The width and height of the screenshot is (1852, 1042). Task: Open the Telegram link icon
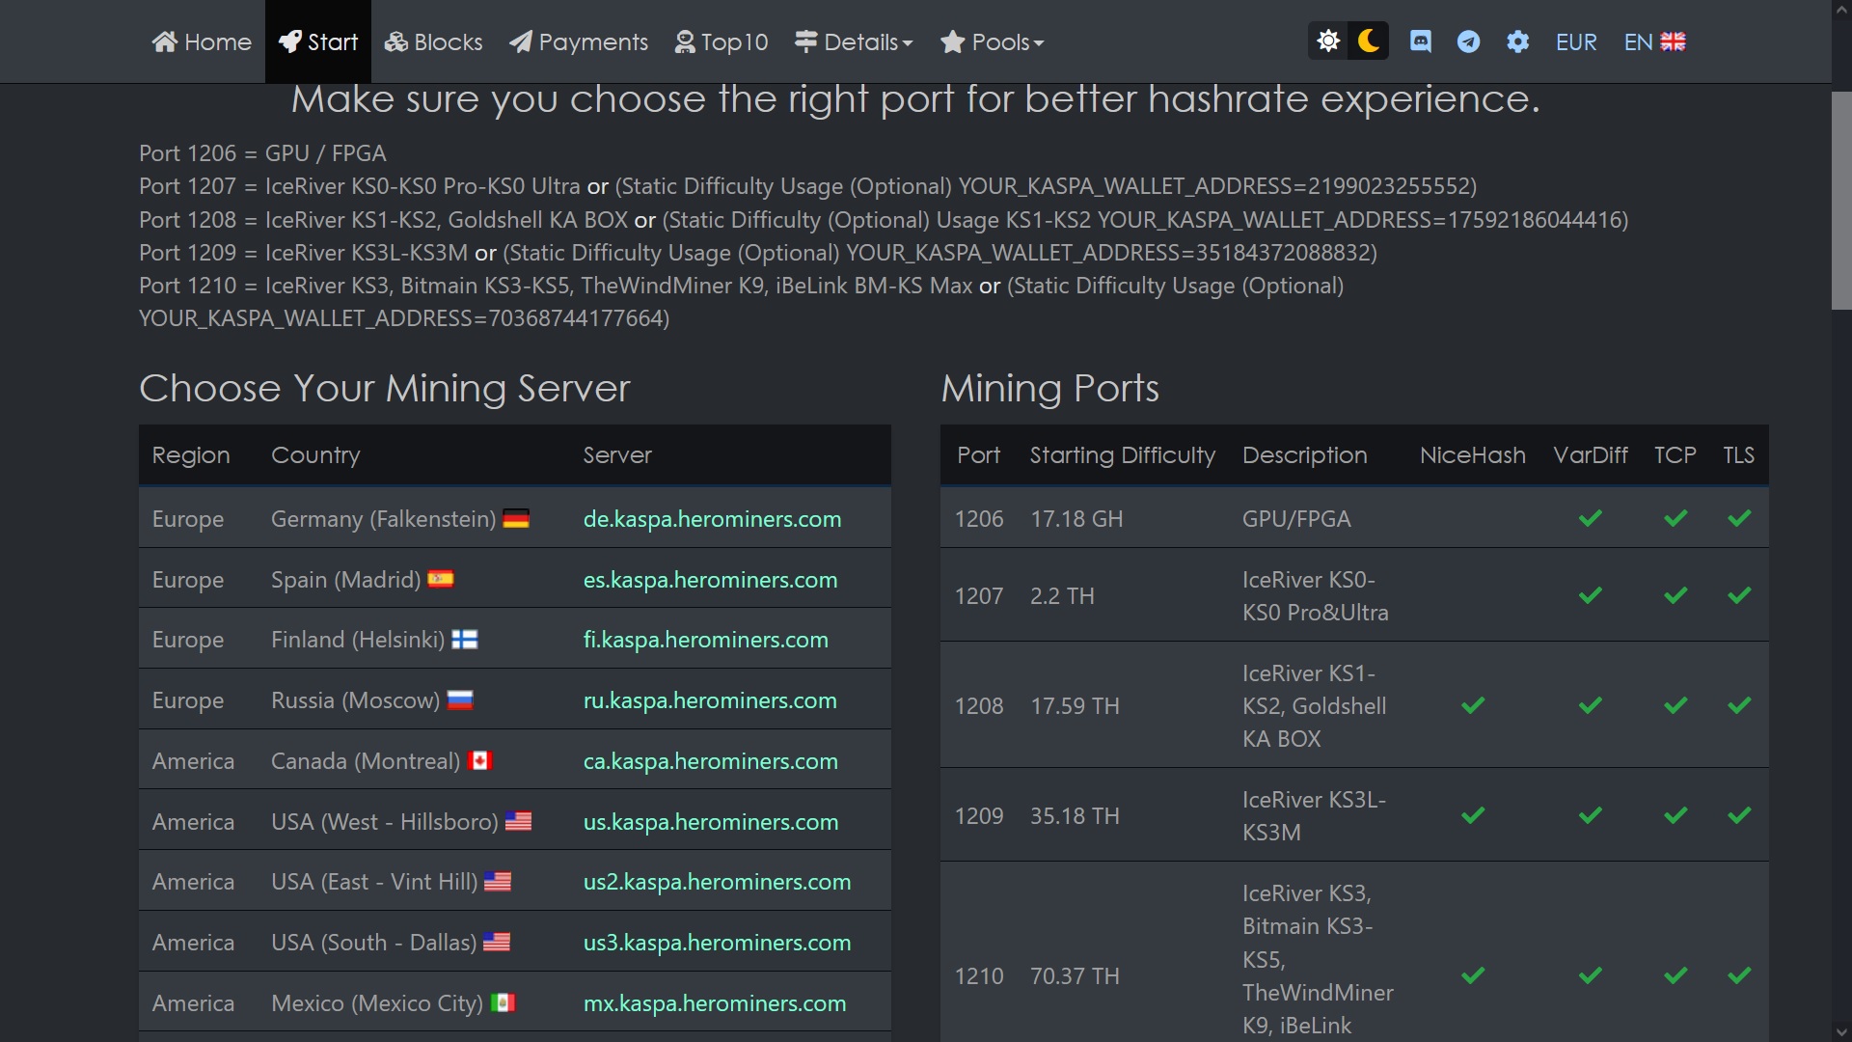pos(1468,41)
